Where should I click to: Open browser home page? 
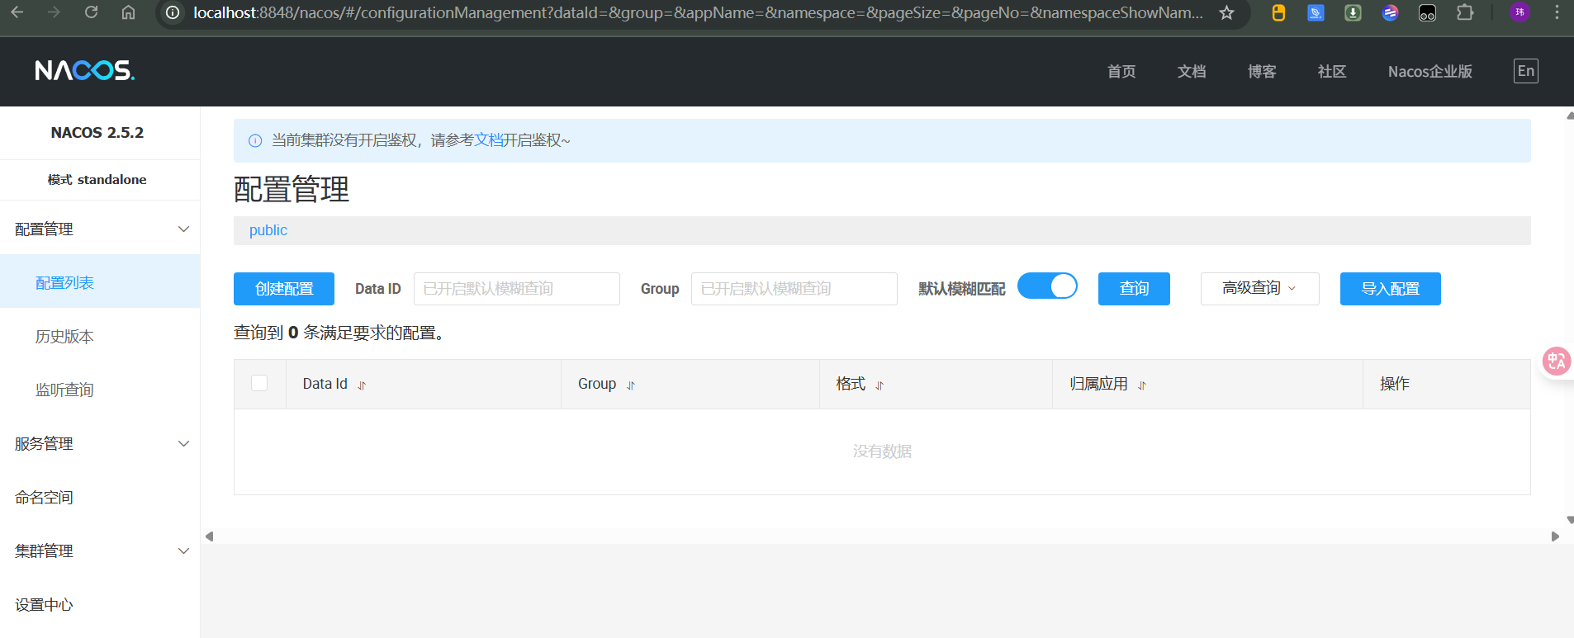click(128, 12)
